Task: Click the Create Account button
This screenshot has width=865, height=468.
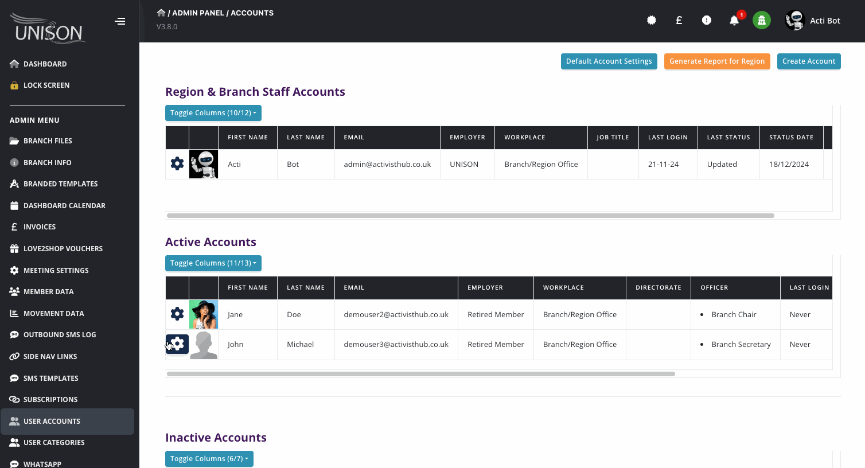Action: click(808, 61)
